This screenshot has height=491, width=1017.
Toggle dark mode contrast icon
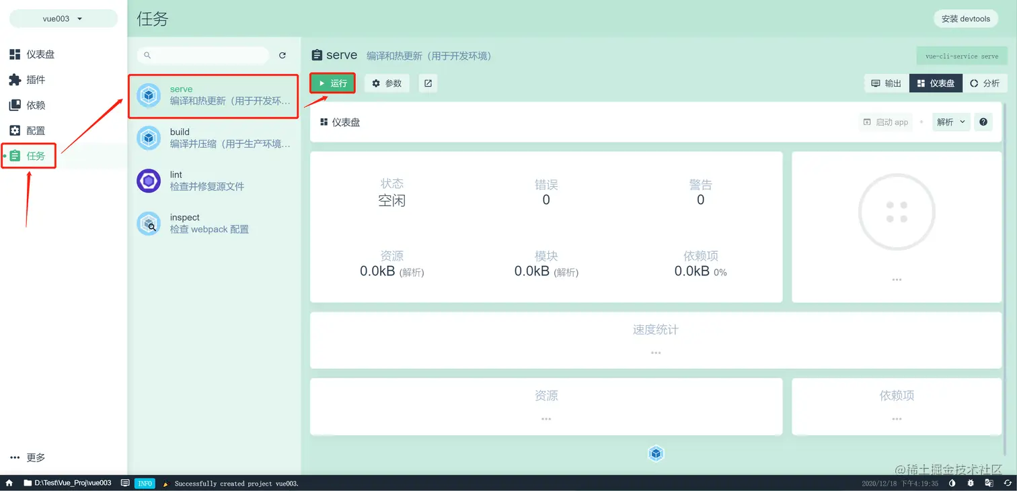[952, 484]
